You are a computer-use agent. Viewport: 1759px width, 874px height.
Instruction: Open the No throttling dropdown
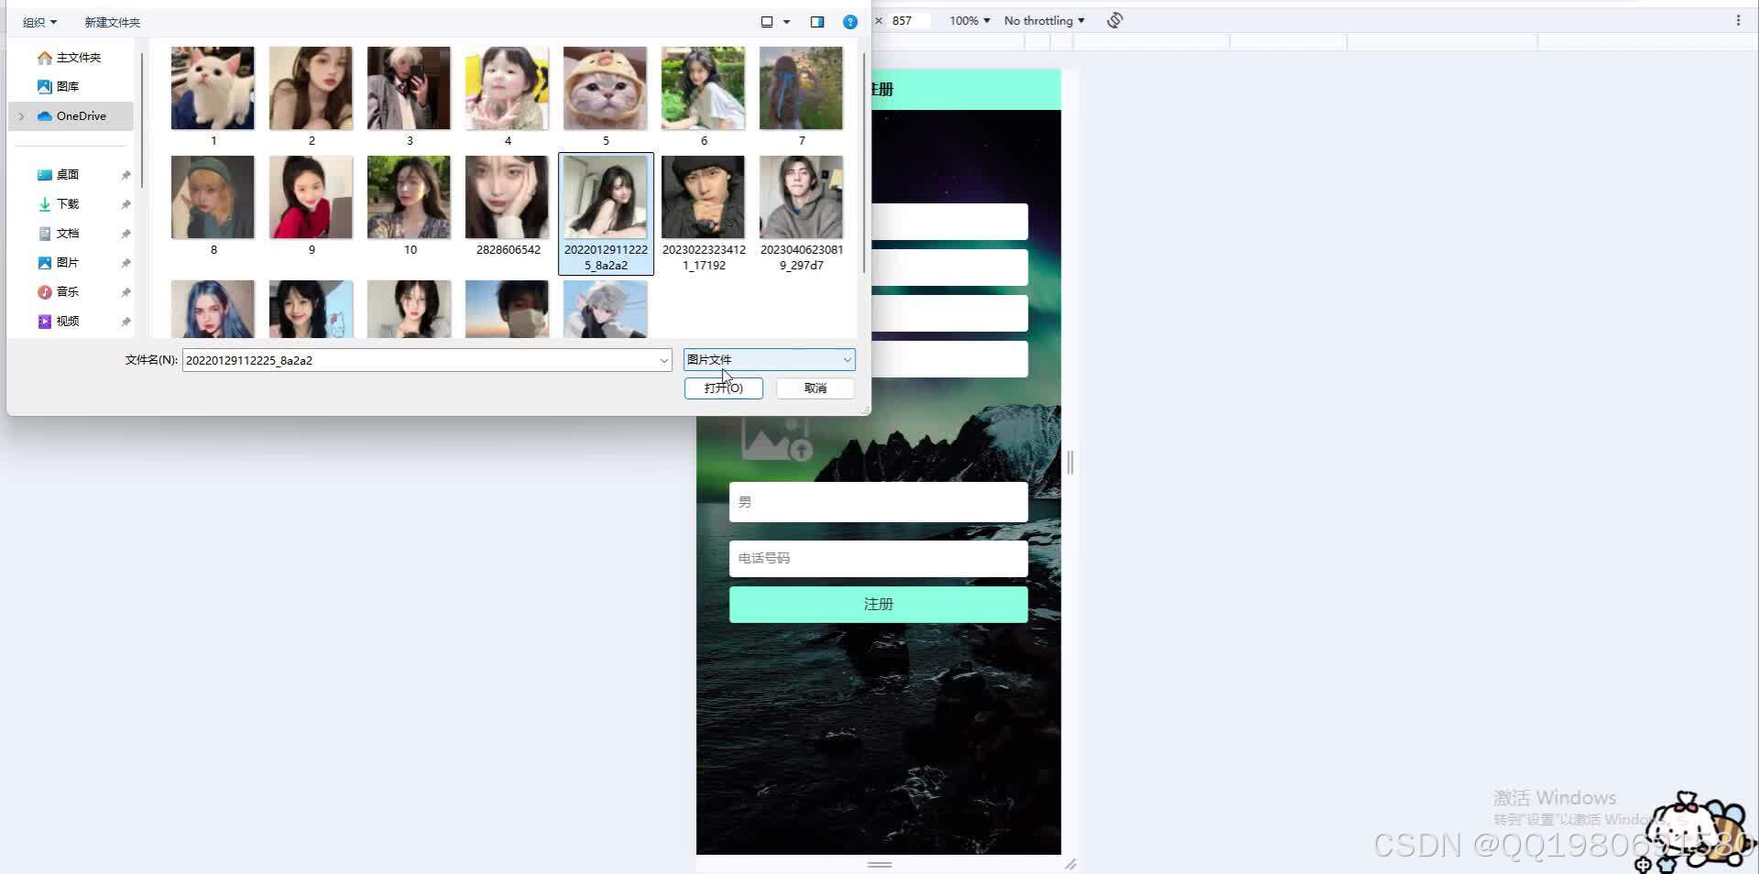1043,19
